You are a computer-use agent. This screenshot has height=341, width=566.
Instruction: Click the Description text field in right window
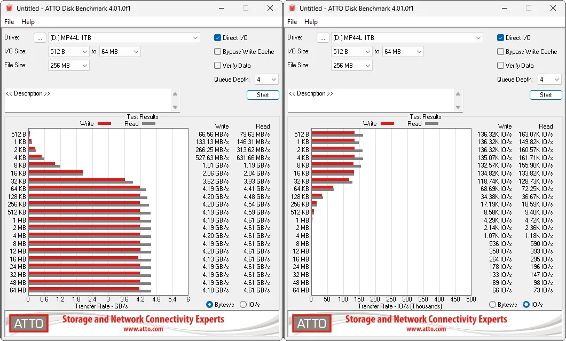pyautogui.click(x=371, y=101)
